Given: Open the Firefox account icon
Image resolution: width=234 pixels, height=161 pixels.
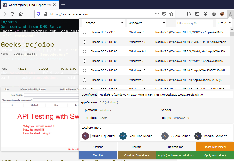Looking at the screenshot, I should (206, 14).
